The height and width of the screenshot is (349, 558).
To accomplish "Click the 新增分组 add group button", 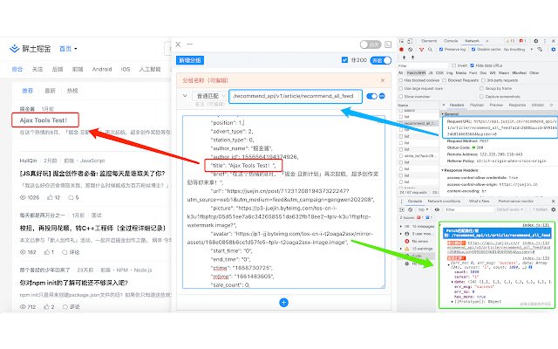I will [x=190, y=60].
